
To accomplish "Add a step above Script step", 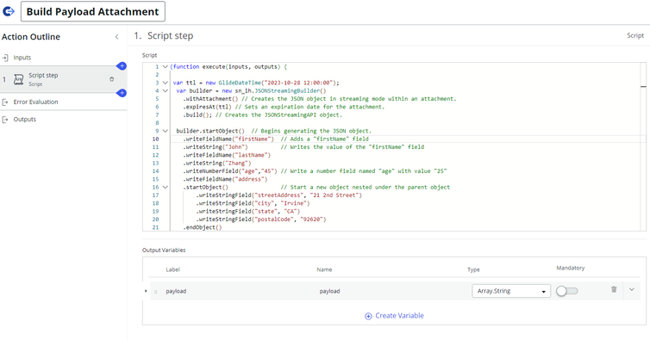I will [x=122, y=65].
